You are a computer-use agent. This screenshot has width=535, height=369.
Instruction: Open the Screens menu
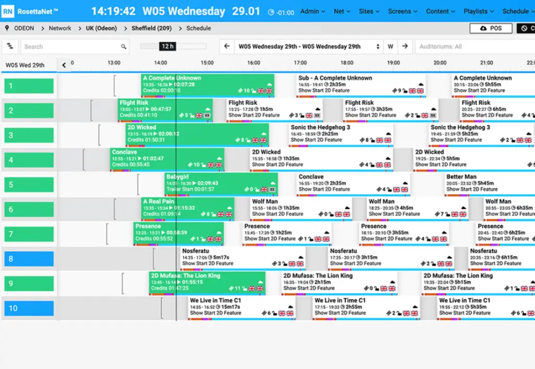pos(403,11)
